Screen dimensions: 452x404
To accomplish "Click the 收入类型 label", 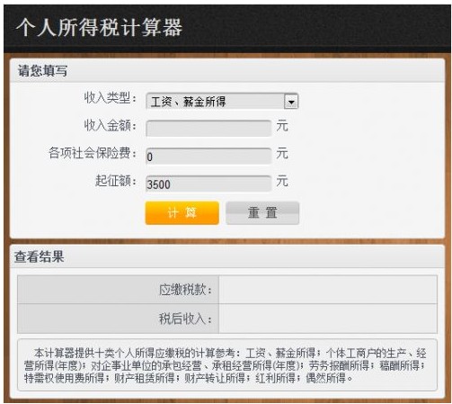I will [110, 98].
